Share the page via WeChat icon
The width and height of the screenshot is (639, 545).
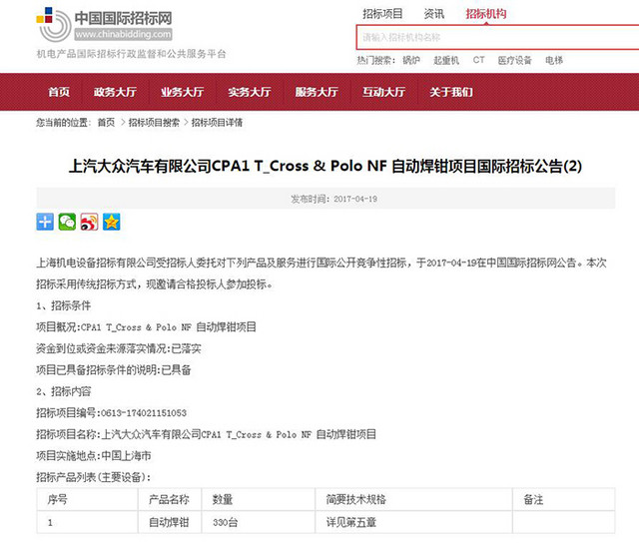(67, 222)
